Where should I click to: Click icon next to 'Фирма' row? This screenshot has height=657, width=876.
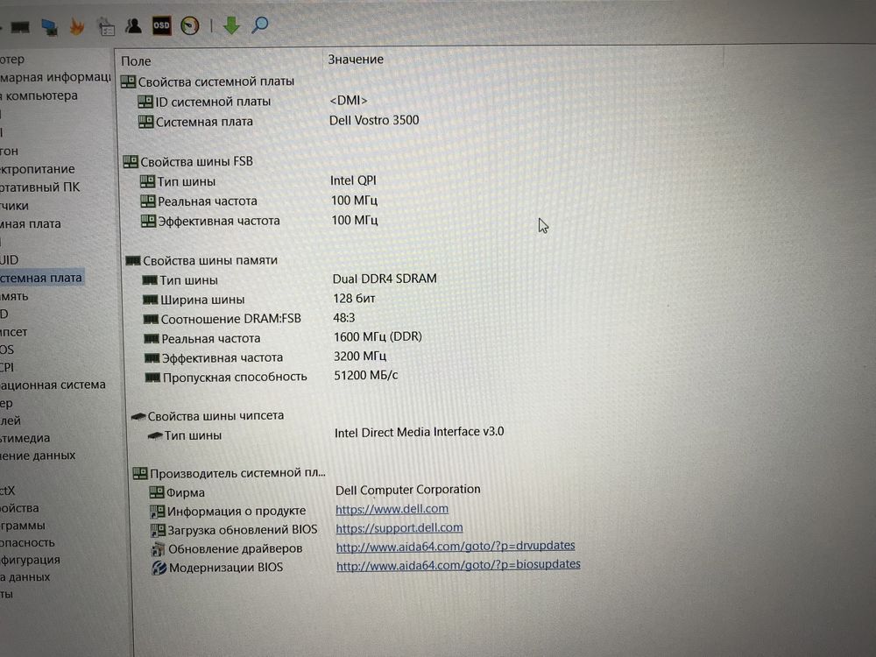coord(157,492)
